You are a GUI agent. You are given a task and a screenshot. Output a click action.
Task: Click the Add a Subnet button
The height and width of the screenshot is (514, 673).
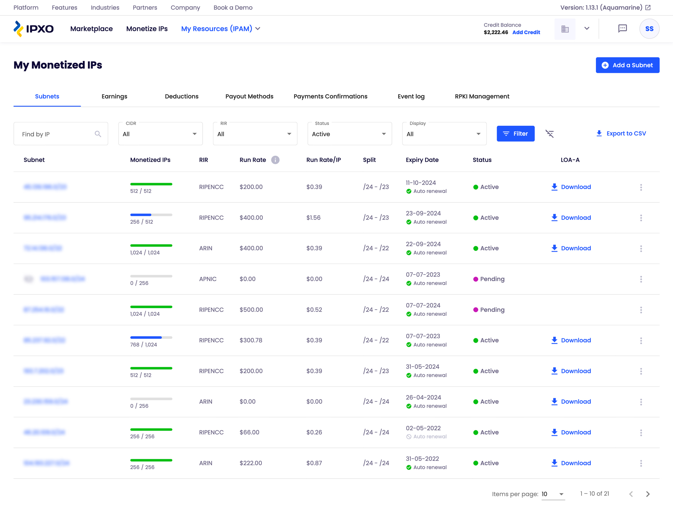point(627,65)
